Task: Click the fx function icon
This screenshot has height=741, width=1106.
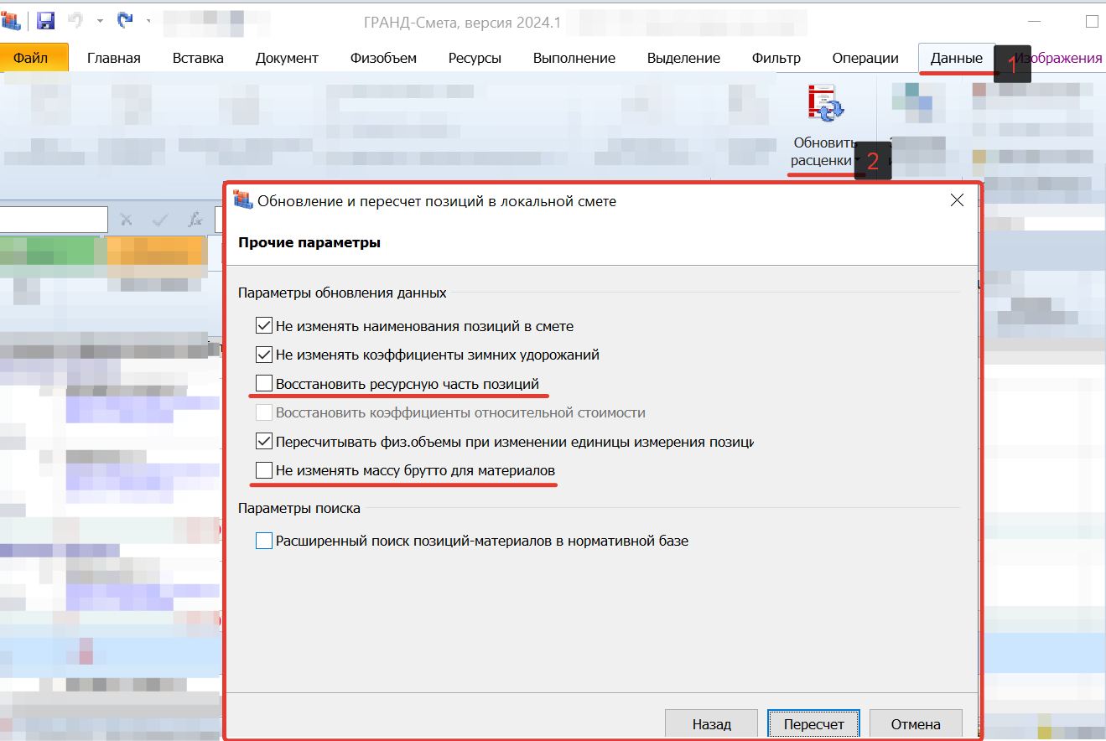Action: coord(195,220)
